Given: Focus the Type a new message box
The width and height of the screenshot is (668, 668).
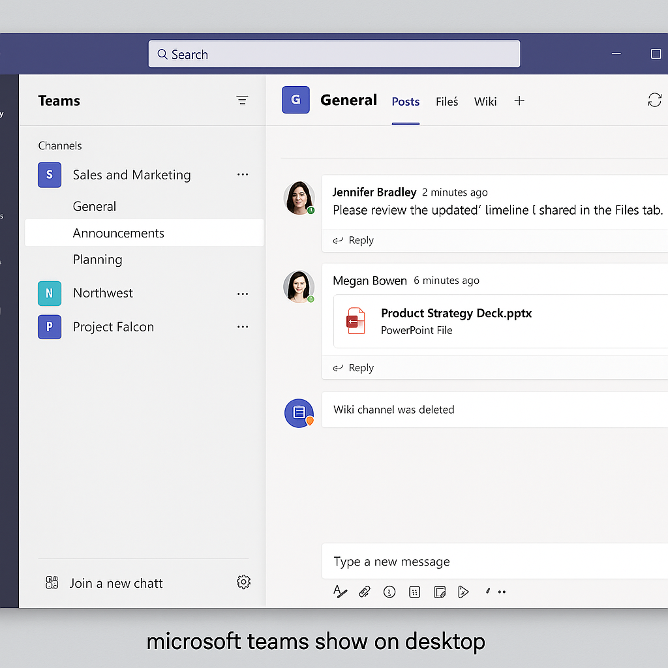Looking at the screenshot, I should (x=494, y=561).
